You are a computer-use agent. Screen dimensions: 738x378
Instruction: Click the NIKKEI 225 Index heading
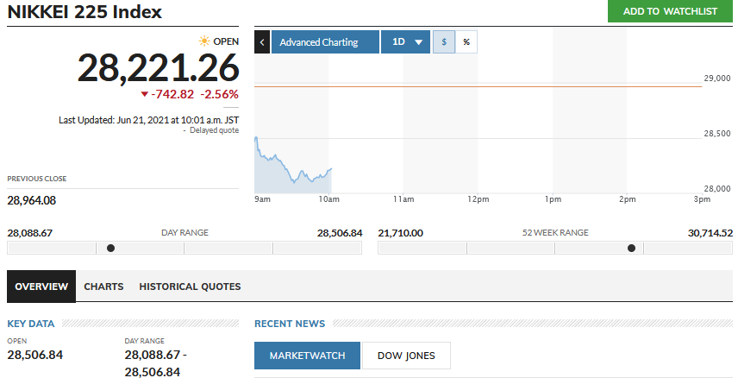point(84,12)
